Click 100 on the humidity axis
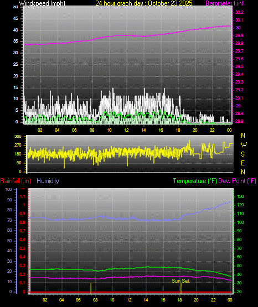 click(x=9, y=190)
